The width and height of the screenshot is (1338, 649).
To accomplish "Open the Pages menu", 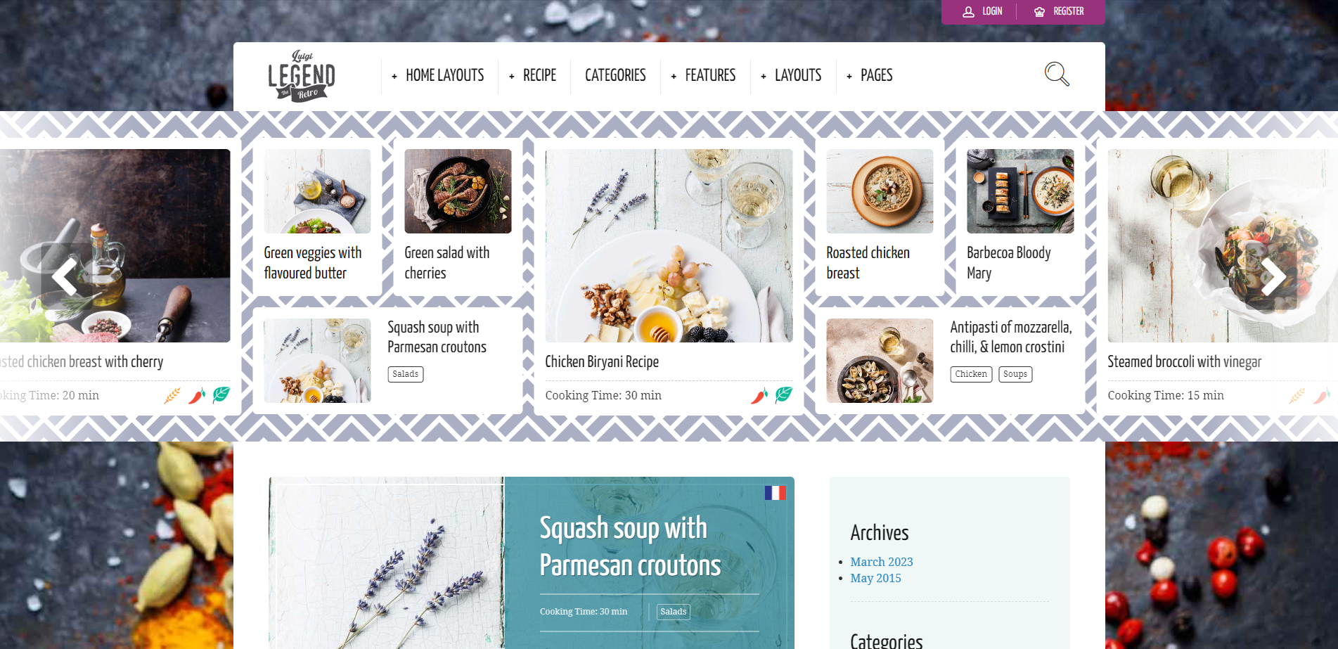I will coord(870,75).
